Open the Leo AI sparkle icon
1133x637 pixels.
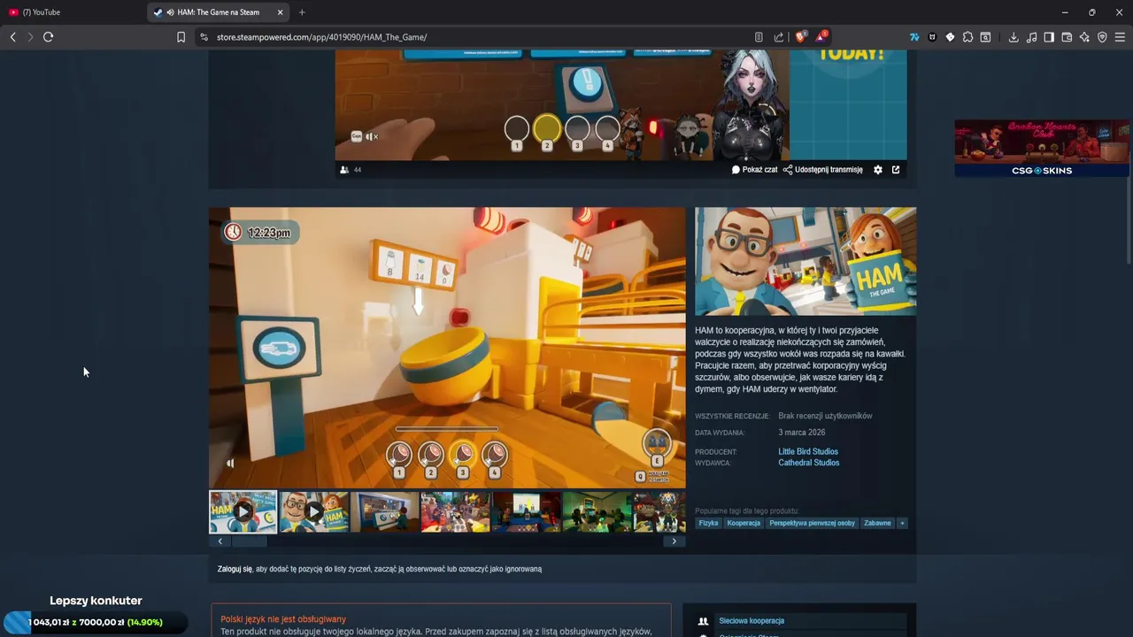pyautogui.click(x=1084, y=37)
